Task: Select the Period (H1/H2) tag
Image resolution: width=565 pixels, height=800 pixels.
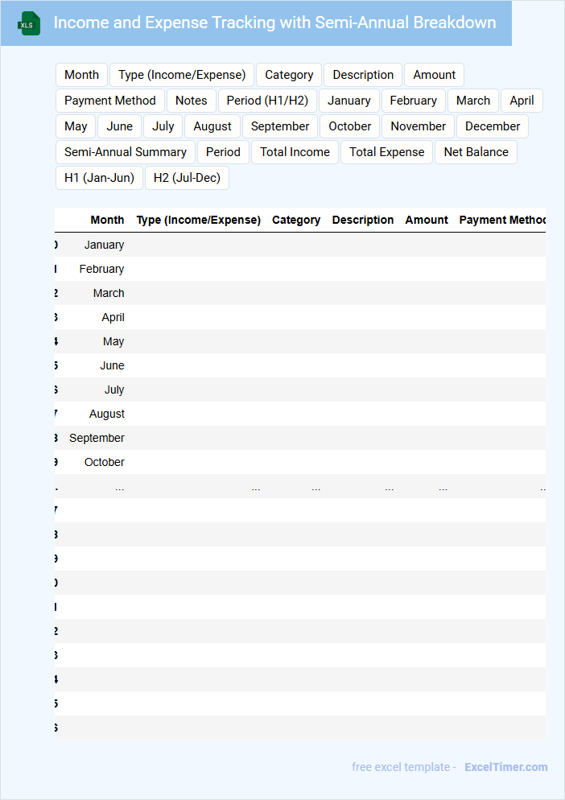Action: tap(267, 101)
